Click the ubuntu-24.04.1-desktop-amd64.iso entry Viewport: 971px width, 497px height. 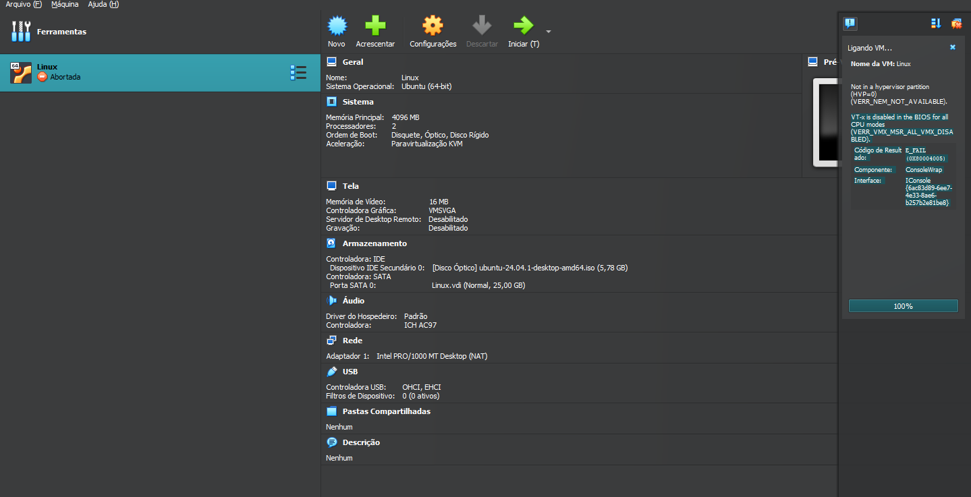(x=530, y=268)
